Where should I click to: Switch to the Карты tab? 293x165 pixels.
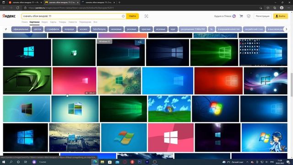point(53,22)
